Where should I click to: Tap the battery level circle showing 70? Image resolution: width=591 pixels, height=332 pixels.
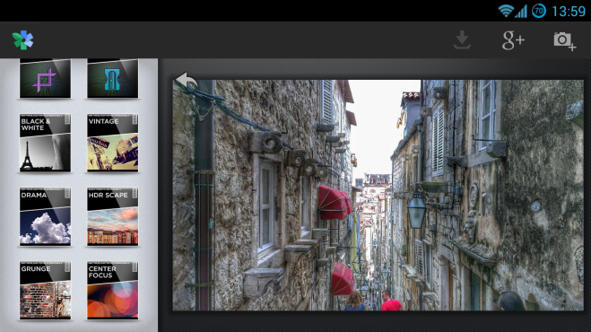pos(539,11)
